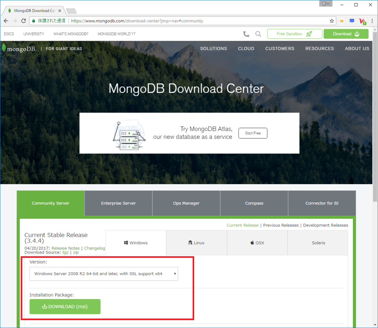Click the URL address bar

tap(183, 21)
